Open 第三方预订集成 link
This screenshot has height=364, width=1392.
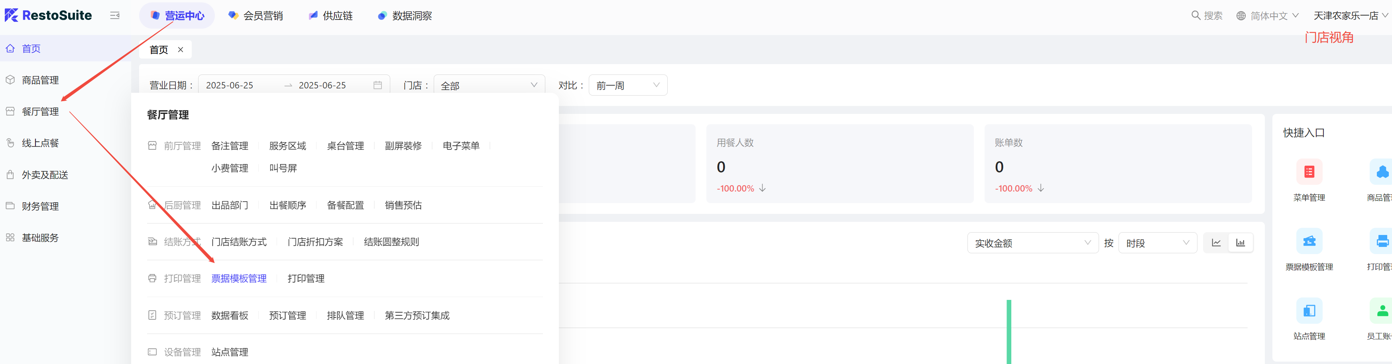(x=417, y=315)
